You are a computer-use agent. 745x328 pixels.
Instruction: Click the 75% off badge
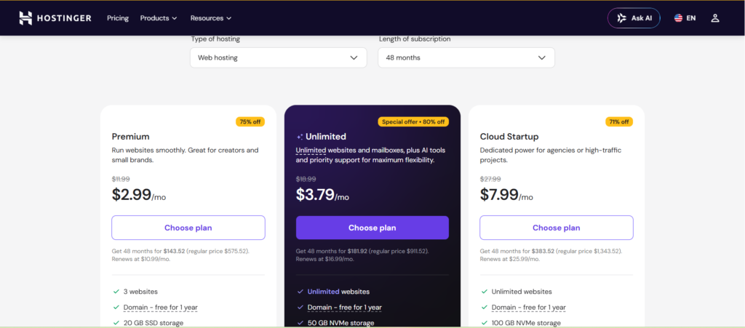pos(250,121)
